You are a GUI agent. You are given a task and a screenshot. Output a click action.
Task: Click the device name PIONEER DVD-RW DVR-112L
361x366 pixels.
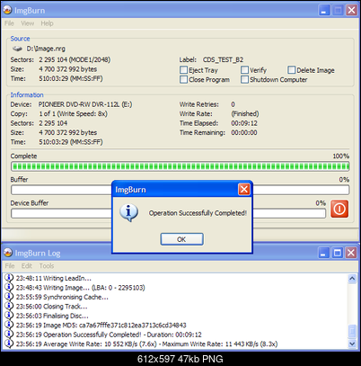(85, 104)
